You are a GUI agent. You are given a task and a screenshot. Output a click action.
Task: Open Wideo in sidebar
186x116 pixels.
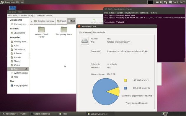[x=15, y=65]
